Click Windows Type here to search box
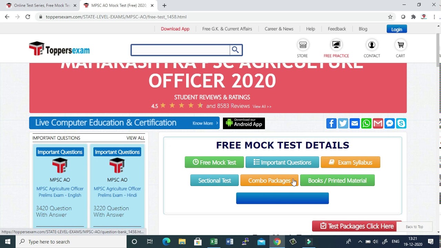Viewport: 441px width, 248px height. (x=71, y=241)
